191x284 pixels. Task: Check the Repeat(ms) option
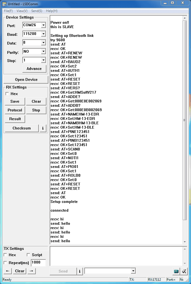coord(5,263)
